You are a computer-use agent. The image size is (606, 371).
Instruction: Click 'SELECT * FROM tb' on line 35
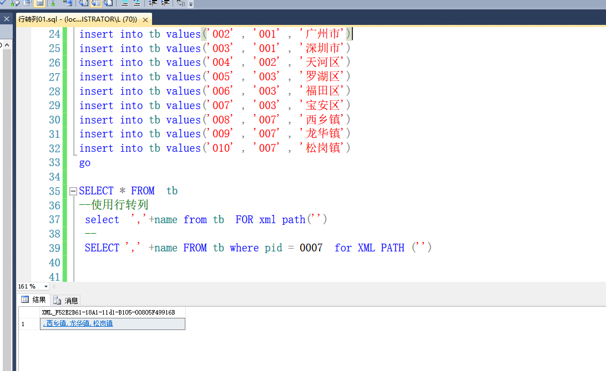pos(128,191)
